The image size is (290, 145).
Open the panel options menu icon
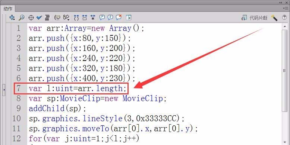pyautogui.click(x=286, y=8)
